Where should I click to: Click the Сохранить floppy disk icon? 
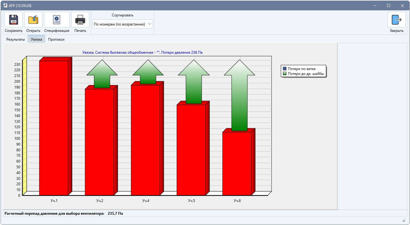tap(14, 20)
